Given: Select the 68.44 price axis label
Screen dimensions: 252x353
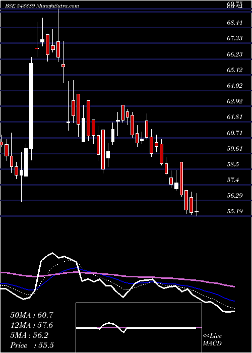Looking at the screenshot, I should pos(235,23).
